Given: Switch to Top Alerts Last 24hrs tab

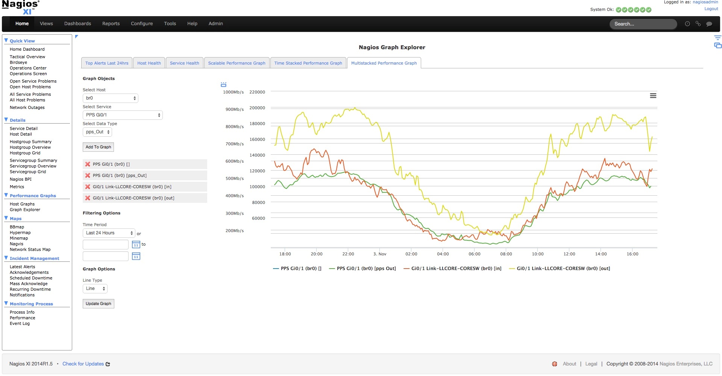Looking at the screenshot, I should coord(107,63).
